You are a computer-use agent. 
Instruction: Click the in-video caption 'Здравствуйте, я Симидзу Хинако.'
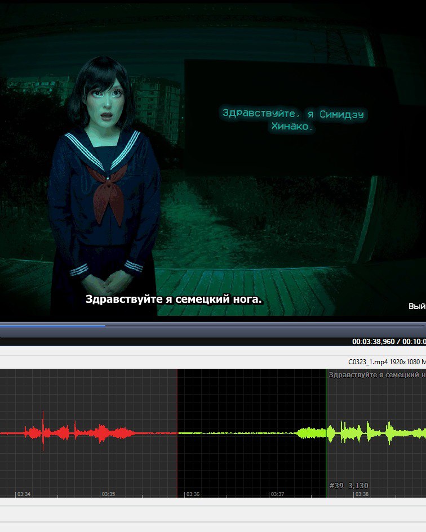pyautogui.click(x=293, y=119)
